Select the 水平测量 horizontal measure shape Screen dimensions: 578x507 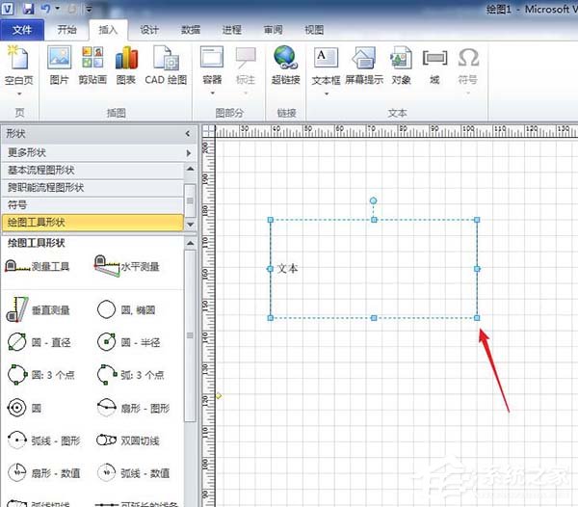[127, 266]
